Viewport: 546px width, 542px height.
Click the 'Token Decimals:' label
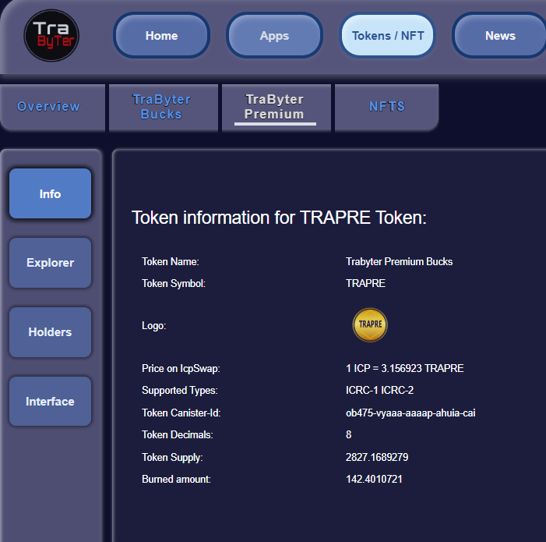[x=178, y=434]
